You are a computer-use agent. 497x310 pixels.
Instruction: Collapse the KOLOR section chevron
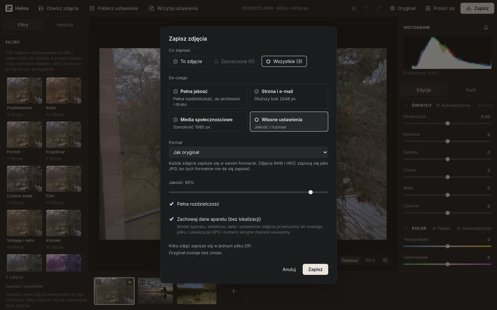406,228
